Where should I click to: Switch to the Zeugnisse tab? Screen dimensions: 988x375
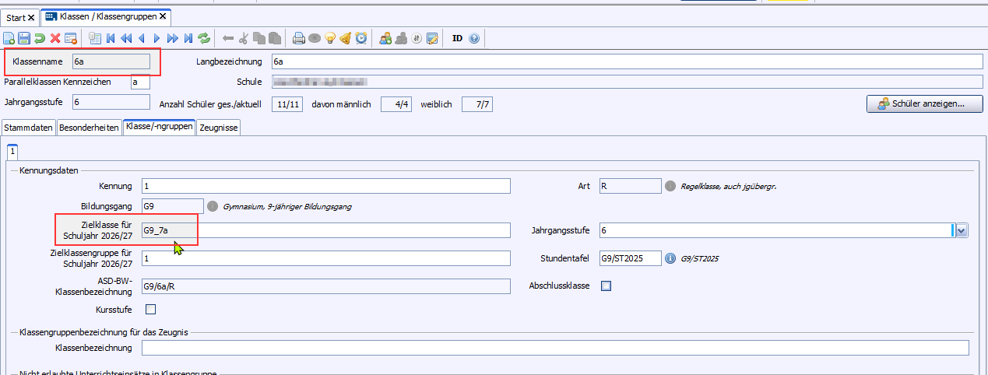tap(219, 127)
